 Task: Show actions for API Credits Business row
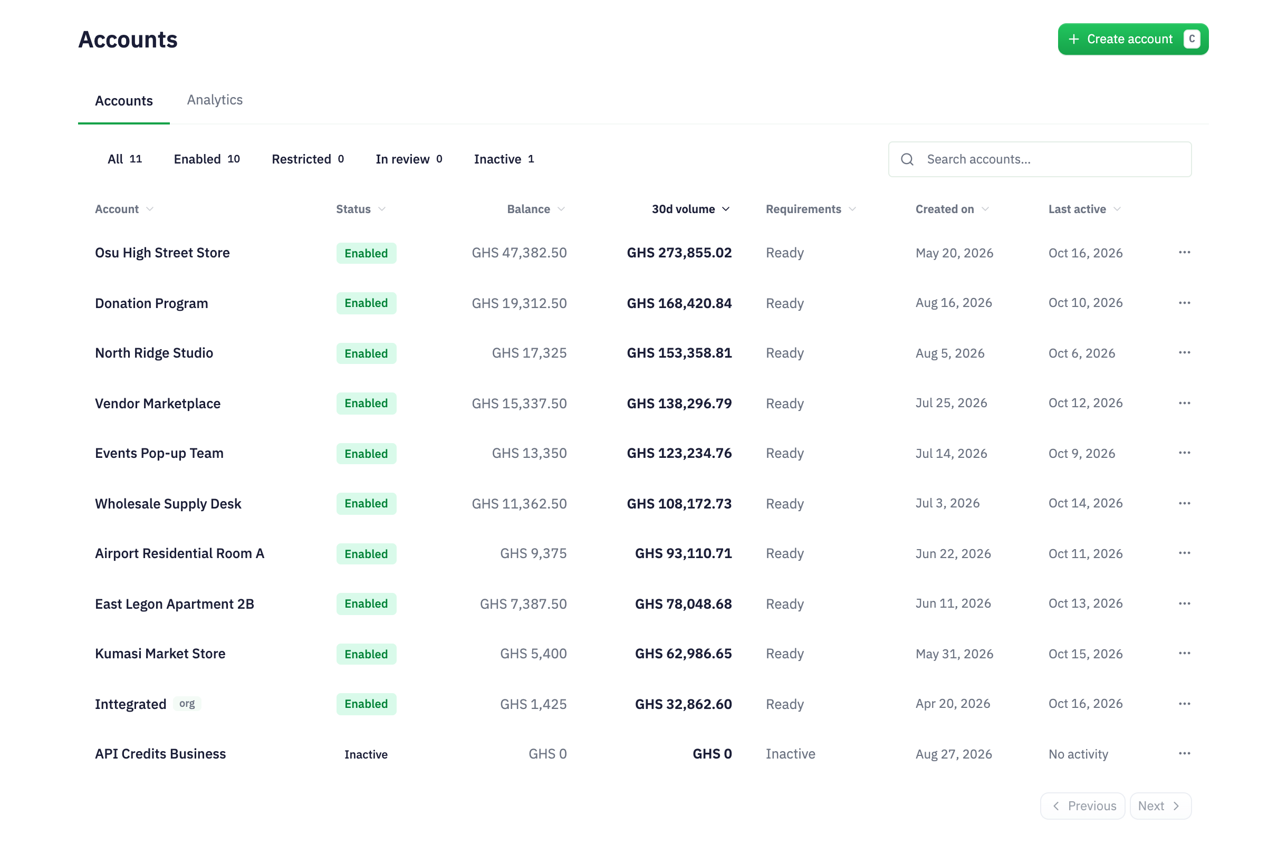pyautogui.click(x=1184, y=753)
